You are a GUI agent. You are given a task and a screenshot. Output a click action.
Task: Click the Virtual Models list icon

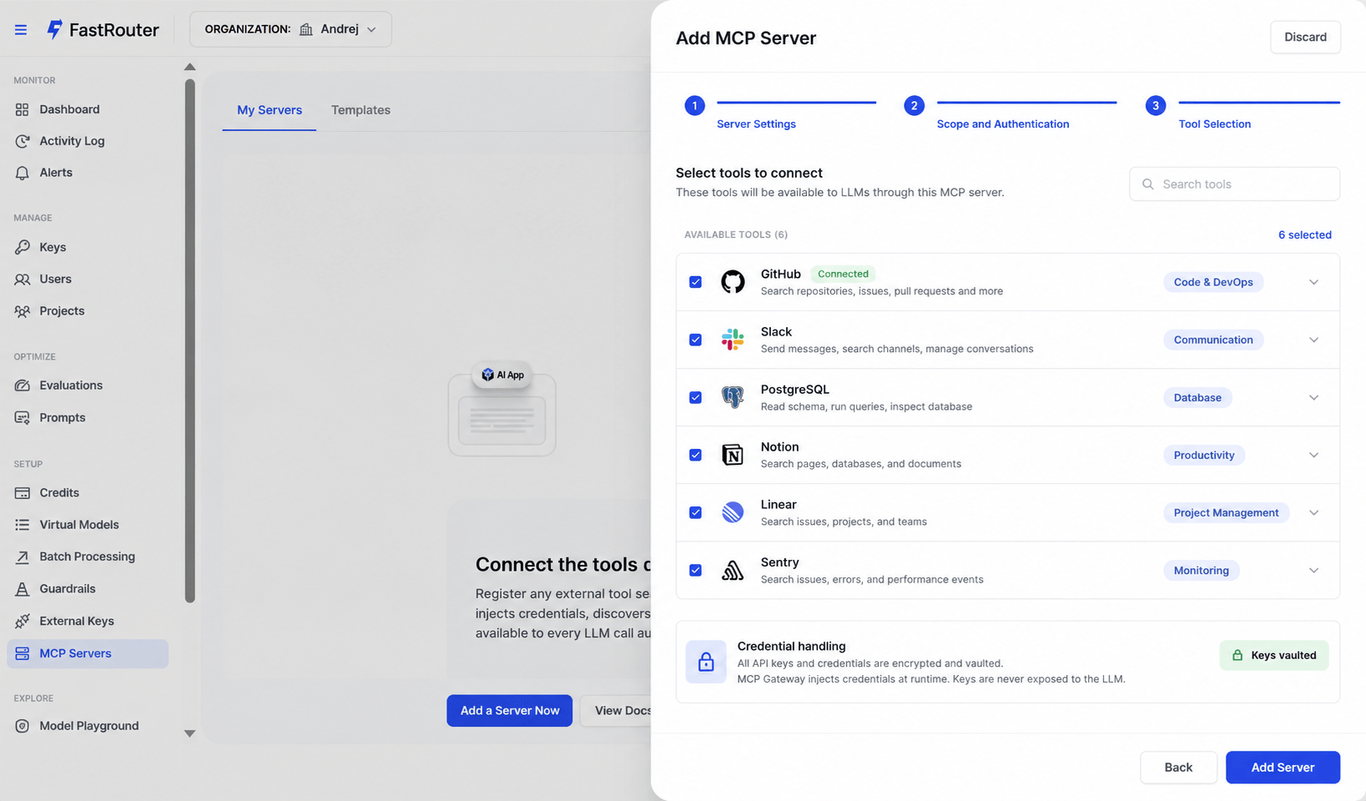click(x=23, y=525)
